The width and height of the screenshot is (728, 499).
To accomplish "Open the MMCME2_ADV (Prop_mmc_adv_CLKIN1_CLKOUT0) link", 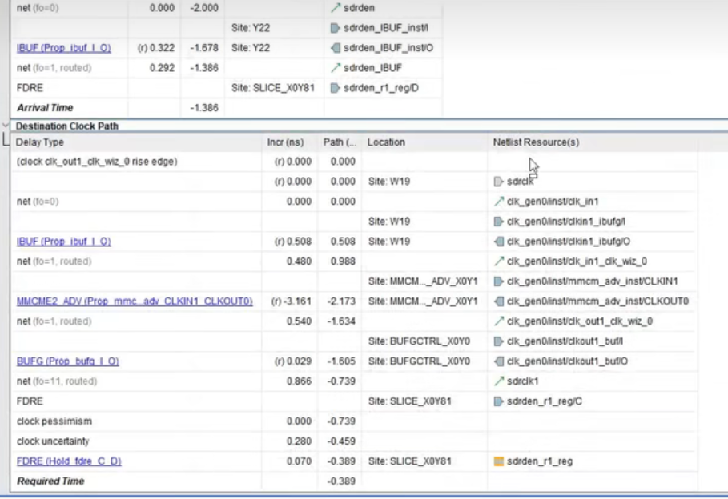I will coord(135,301).
